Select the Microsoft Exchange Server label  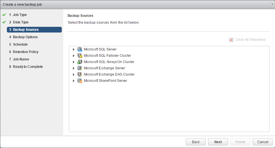(x=104, y=68)
